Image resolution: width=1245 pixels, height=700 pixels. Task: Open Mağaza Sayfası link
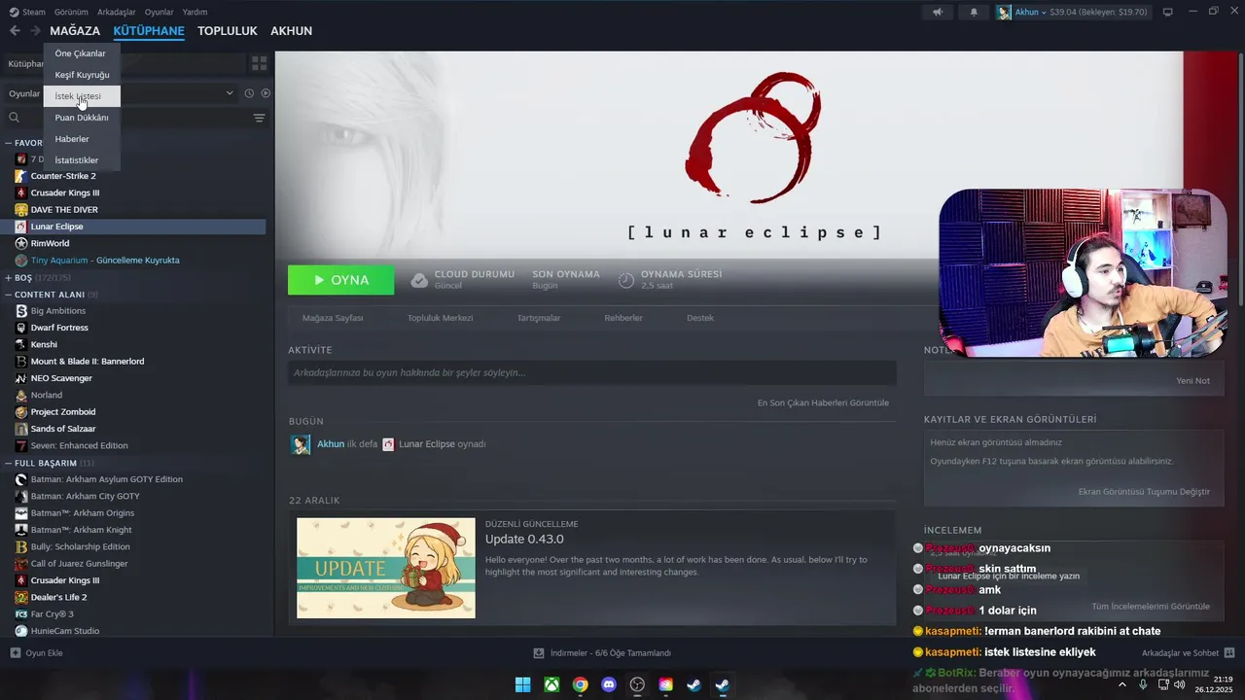pos(333,318)
